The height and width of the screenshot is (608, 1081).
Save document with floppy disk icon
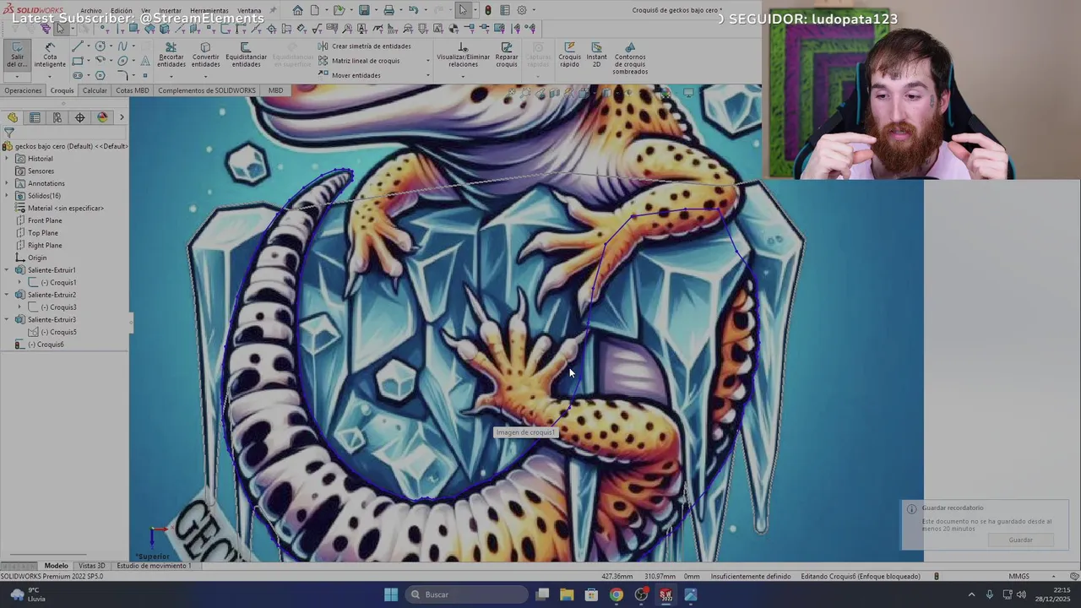pyautogui.click(x=364, y=10)
